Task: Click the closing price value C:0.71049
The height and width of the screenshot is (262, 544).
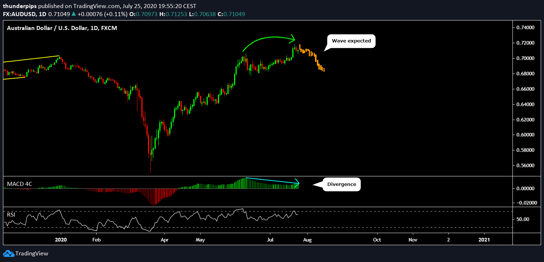Action: pos(231,14)
